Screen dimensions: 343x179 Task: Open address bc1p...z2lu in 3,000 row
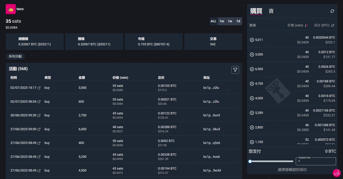[x=212, y=88]
